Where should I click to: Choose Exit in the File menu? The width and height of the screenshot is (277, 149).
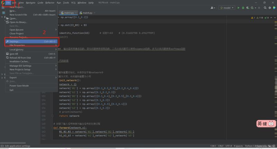click(x=32, y=90)
